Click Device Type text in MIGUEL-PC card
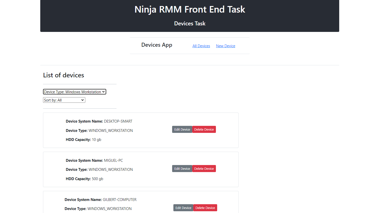 coord(99,170)
